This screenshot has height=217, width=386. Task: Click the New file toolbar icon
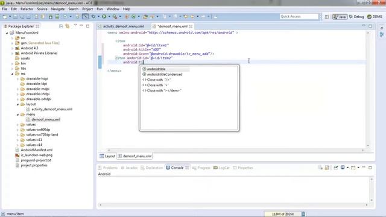[5, 16]
